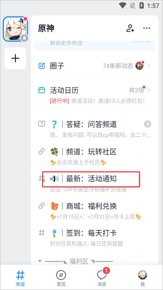163x290 pixels.
Task: Open the 签到：每天打卡 channel
Action: click(x=95, y=237)
